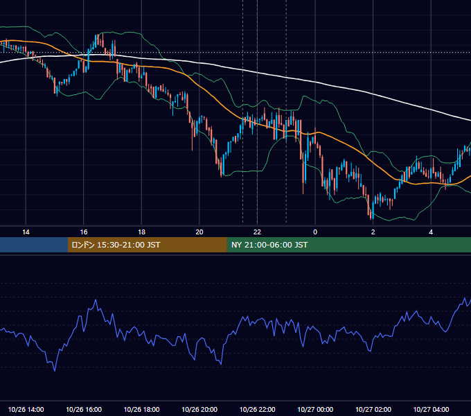
Task: Click the 10/26 14:00 timestamp label
Action: pyautogui.click(x=26, y=409)
